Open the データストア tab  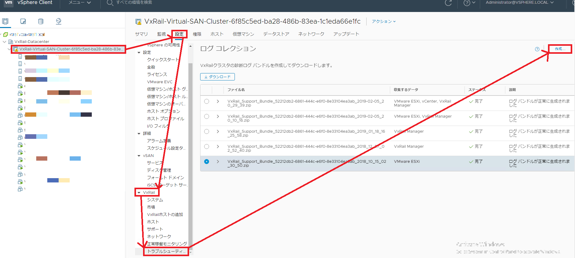coord(276,34)
